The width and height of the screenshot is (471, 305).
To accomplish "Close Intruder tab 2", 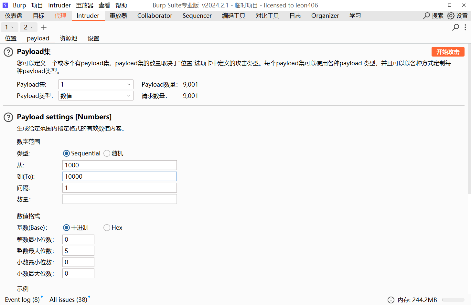I will (x=32, y=27).
